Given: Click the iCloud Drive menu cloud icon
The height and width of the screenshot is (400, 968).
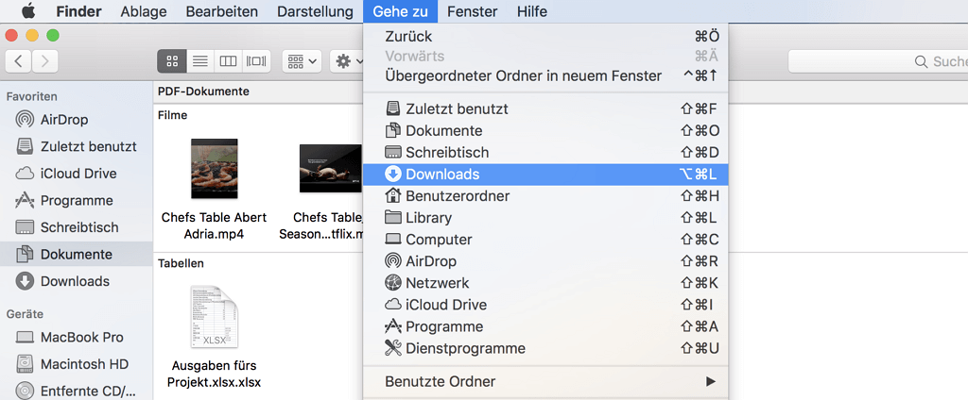Looking at the screenshot, I should pyautogui.click(x=392, y=305).
